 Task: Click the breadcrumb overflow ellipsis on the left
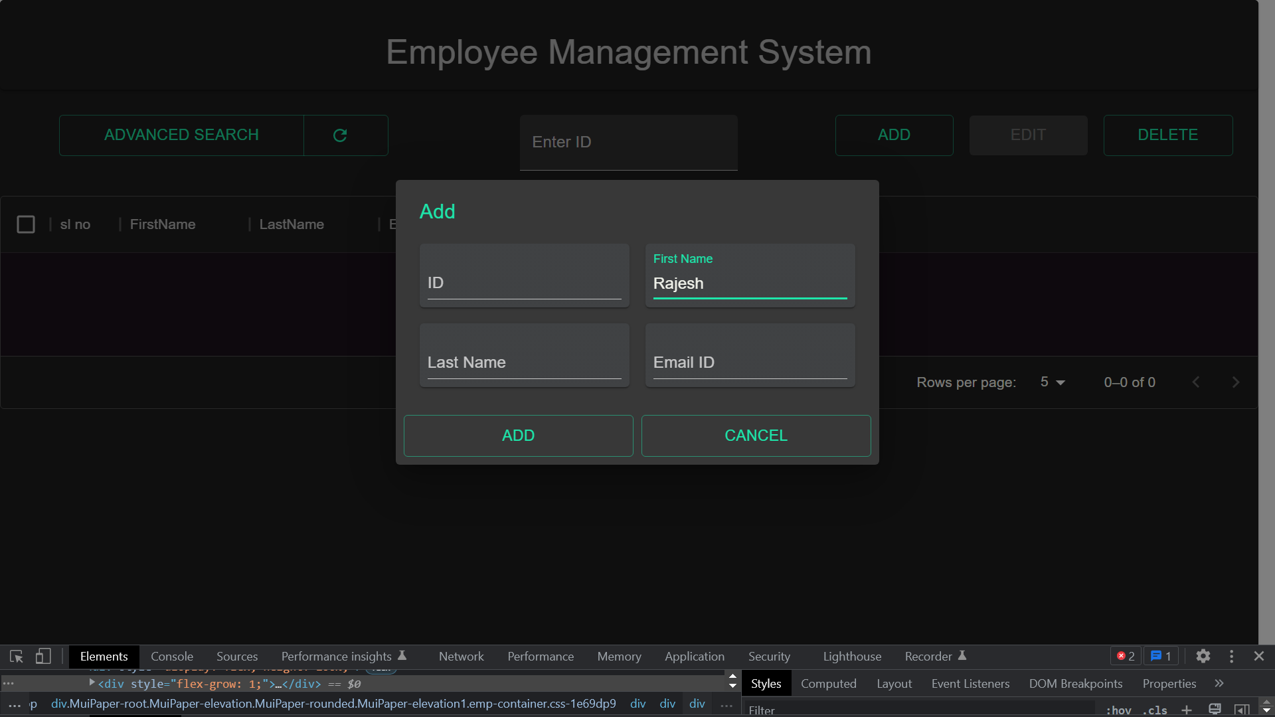[15, 704]
